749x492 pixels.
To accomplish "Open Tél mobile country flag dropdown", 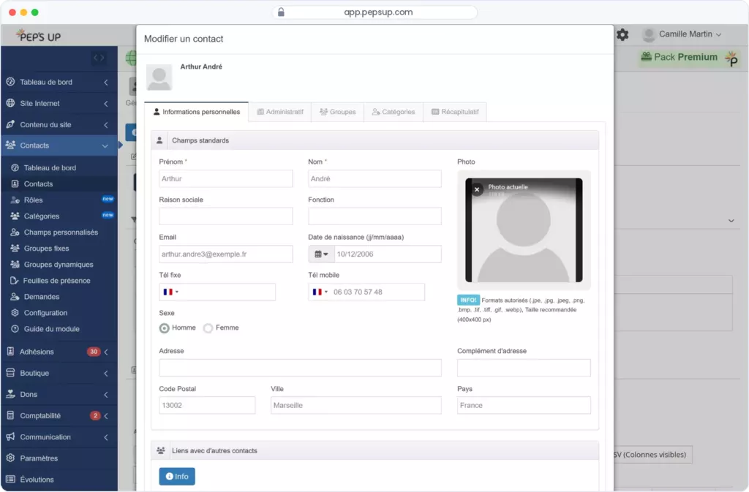I will tap(320, 292).
